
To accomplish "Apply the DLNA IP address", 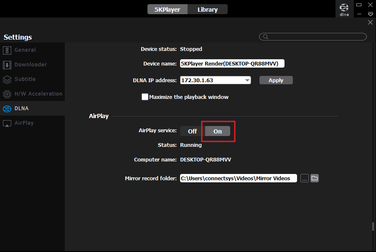I will (276, 80).
